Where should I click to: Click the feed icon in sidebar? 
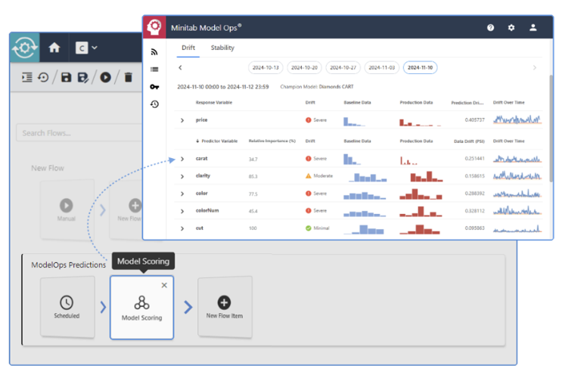154,52
